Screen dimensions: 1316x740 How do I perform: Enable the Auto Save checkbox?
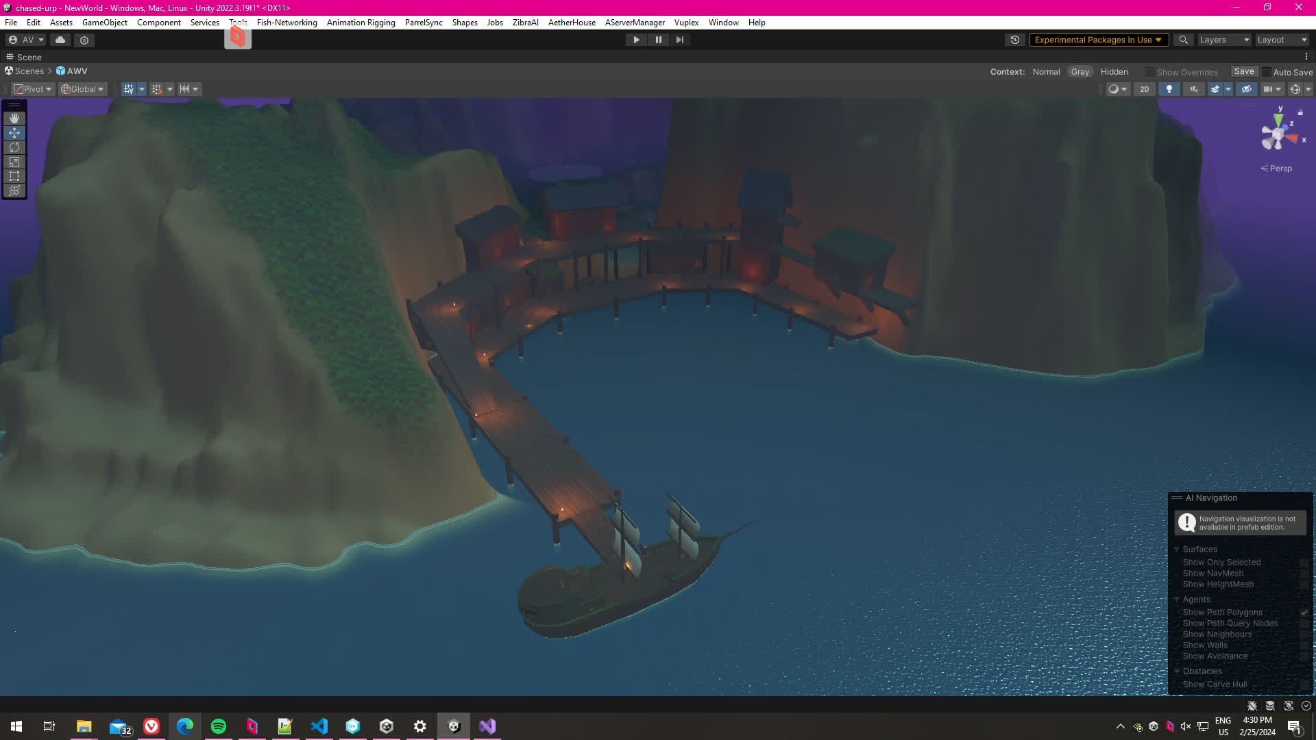[x=1267, y=72]
